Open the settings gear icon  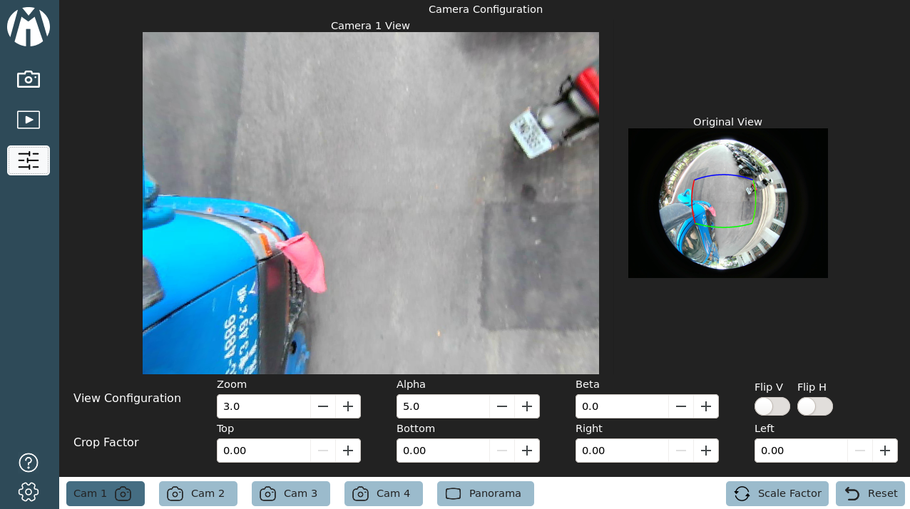click(x=29, y=491)
